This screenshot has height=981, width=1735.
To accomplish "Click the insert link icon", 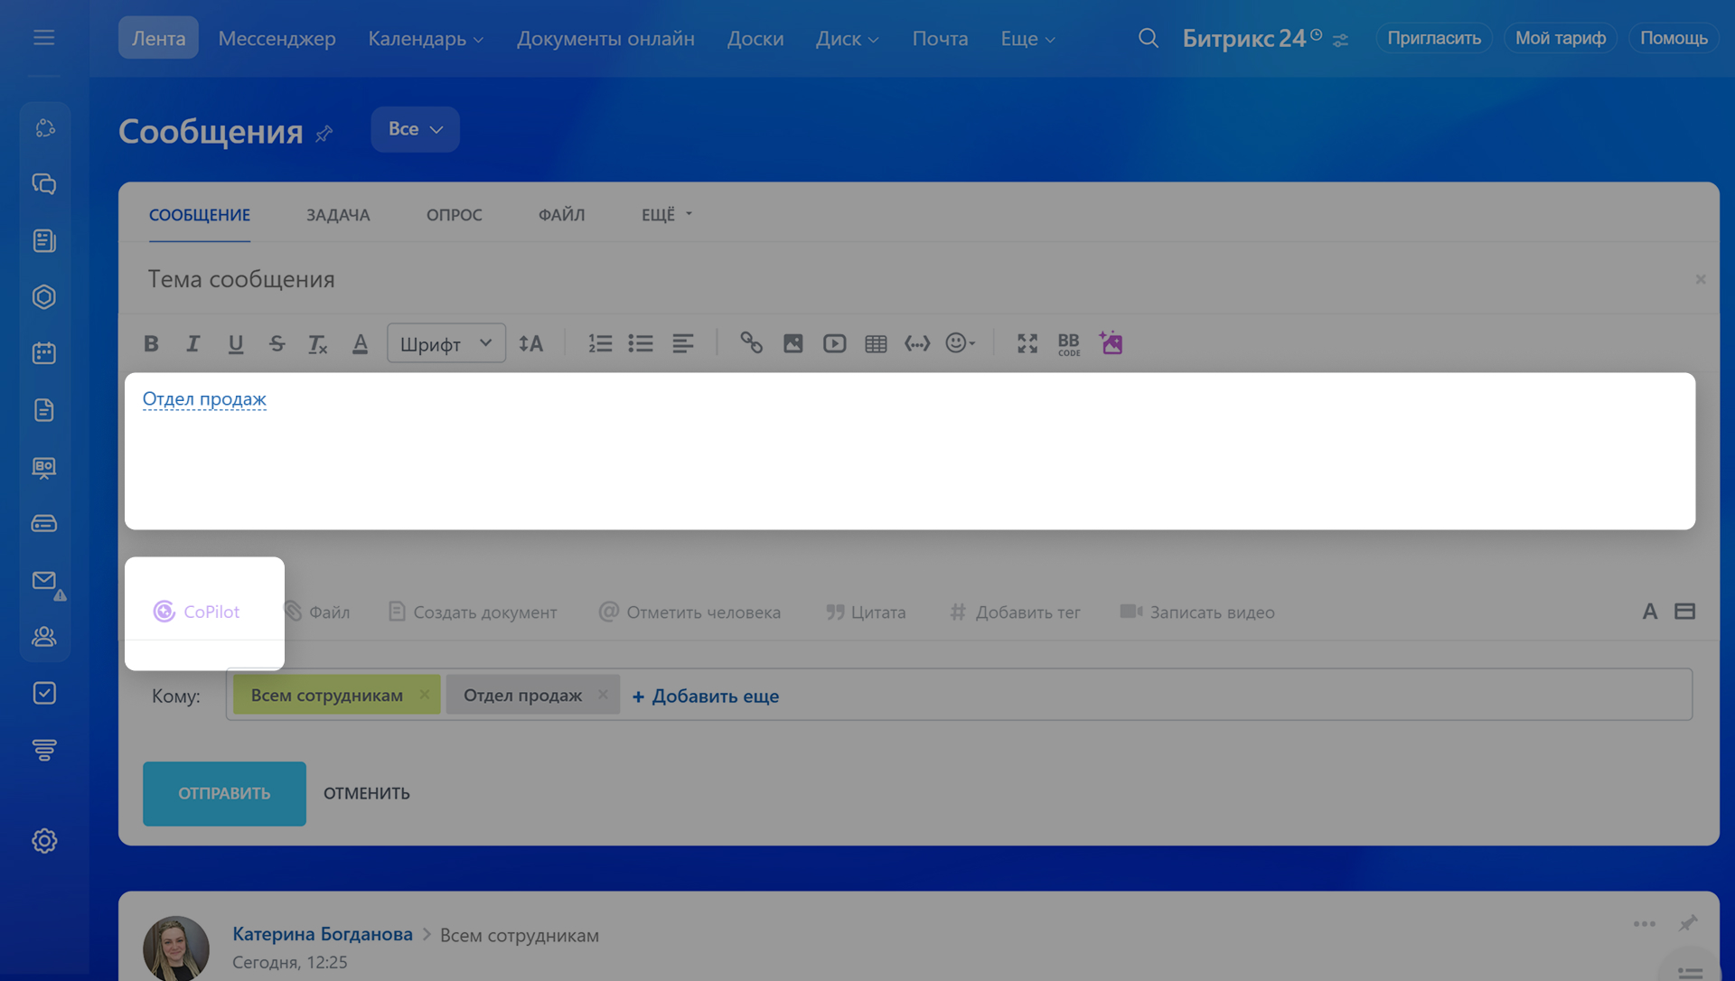I will click(751, 343).
